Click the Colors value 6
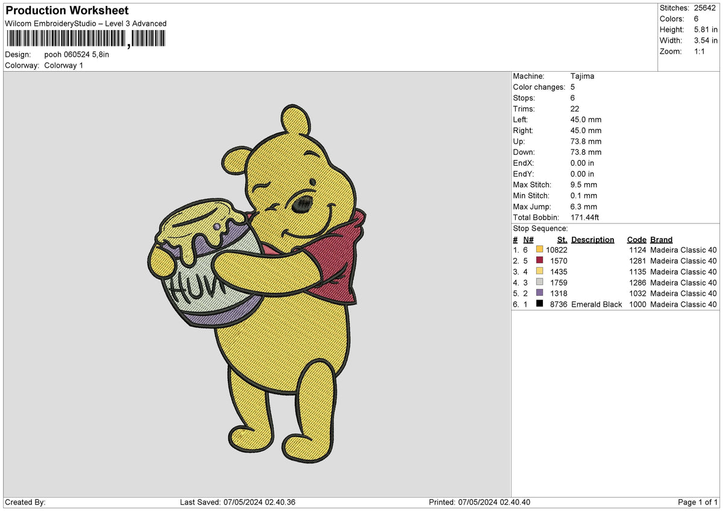Screen dimensions: 723x511 (x=696, y=19)
